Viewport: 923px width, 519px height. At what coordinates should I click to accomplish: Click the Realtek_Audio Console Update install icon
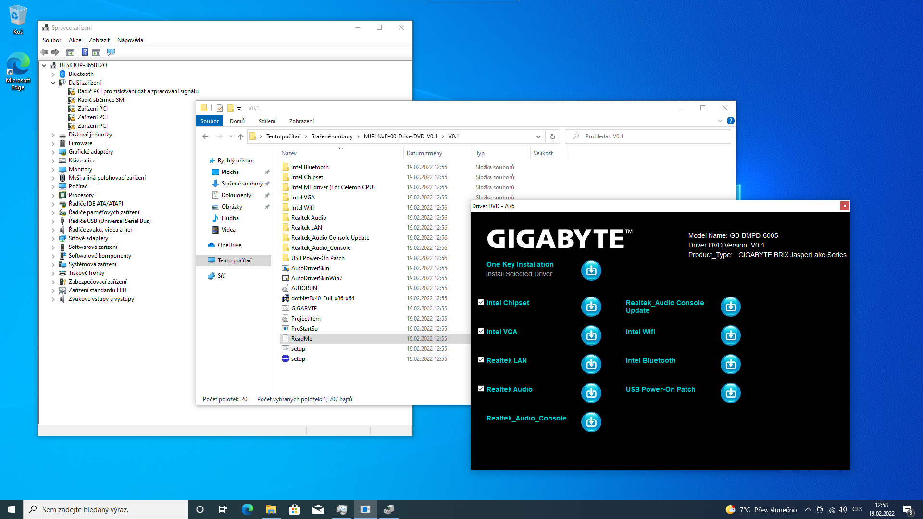coord(731,307)
